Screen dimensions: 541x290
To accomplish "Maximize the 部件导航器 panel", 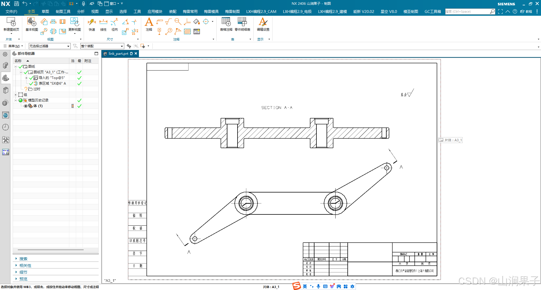I will (x=96, y=54).
